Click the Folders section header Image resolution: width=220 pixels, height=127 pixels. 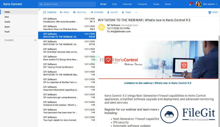9,40
